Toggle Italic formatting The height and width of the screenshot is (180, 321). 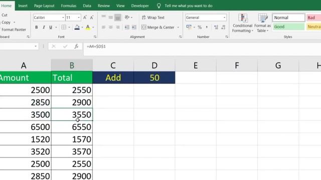tap(44, 27)
